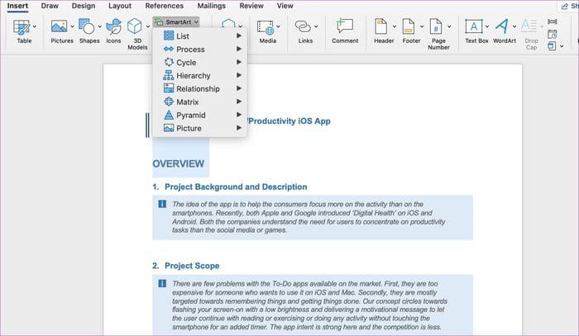Click the Page Number icon
The width and height of the screenshot is (579, 336).
click(x=436, y=26)
